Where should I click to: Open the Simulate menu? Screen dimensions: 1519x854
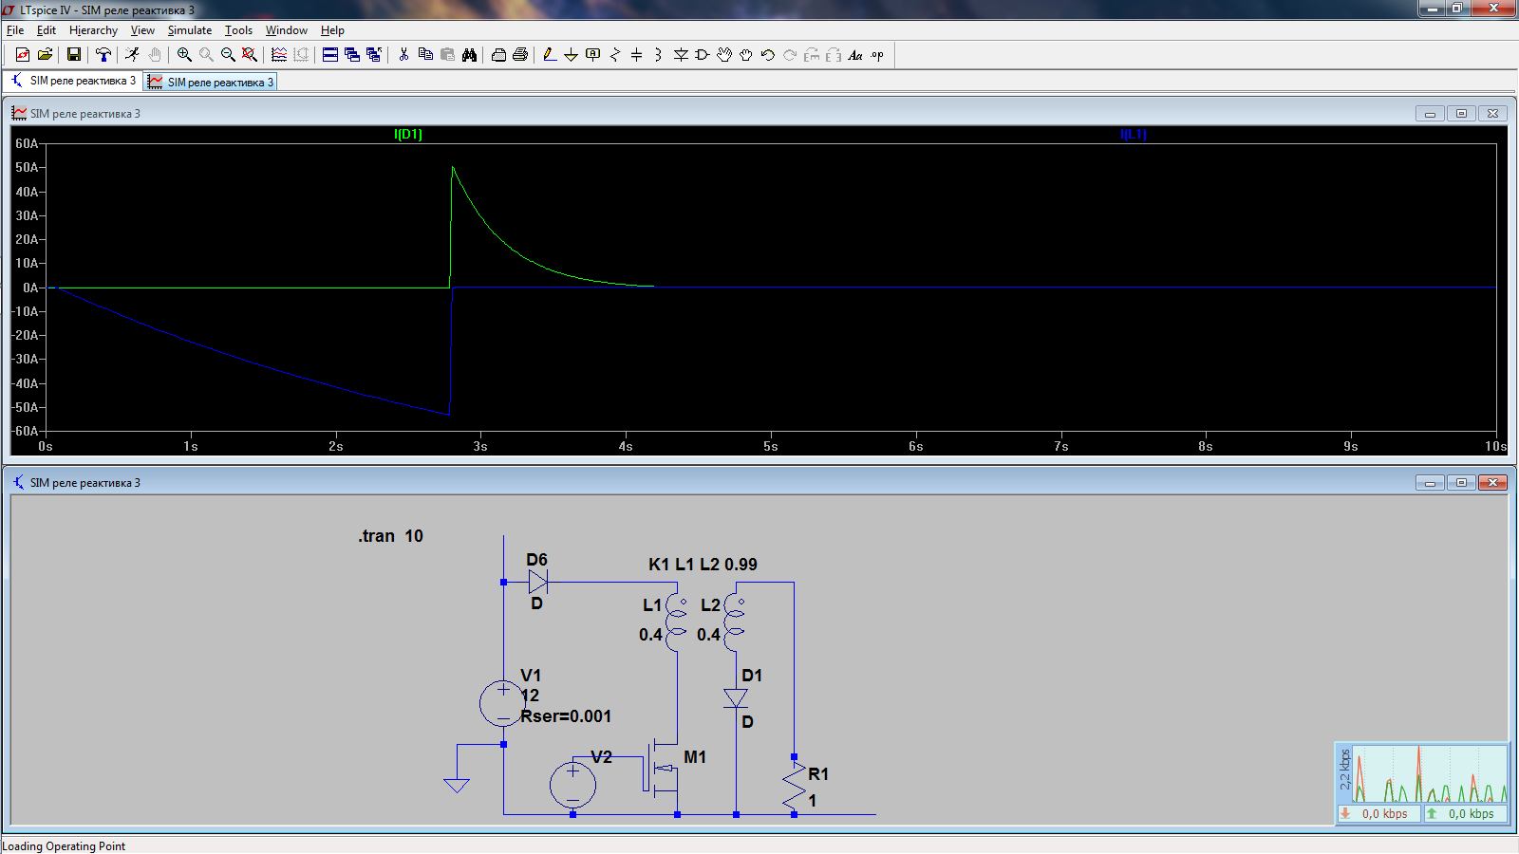[189, 30]
